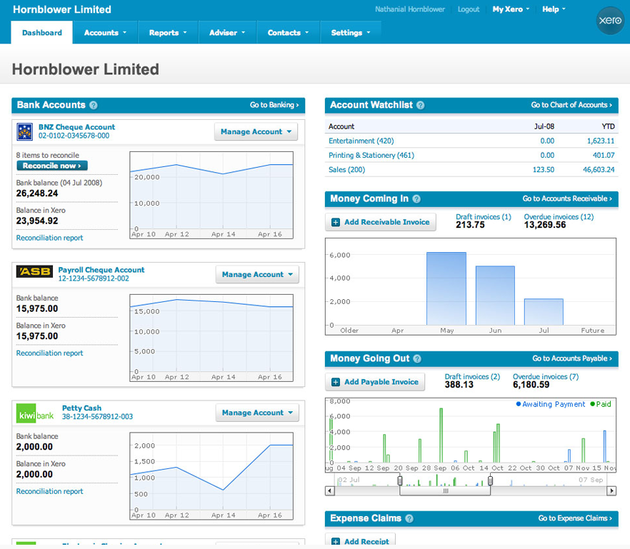Click right handle of payables range slider
The height and width of the screenshot is (549, 630).
(x=490, y=480)
